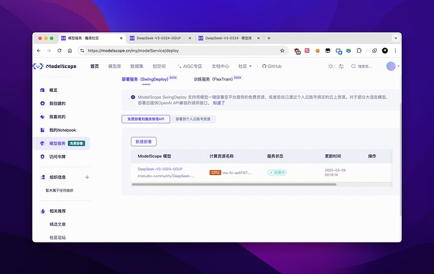Image resolution: width=434 pixels, height=274 pixels.
Task: Click the 计算资源名称 column header
Action: 221,156
